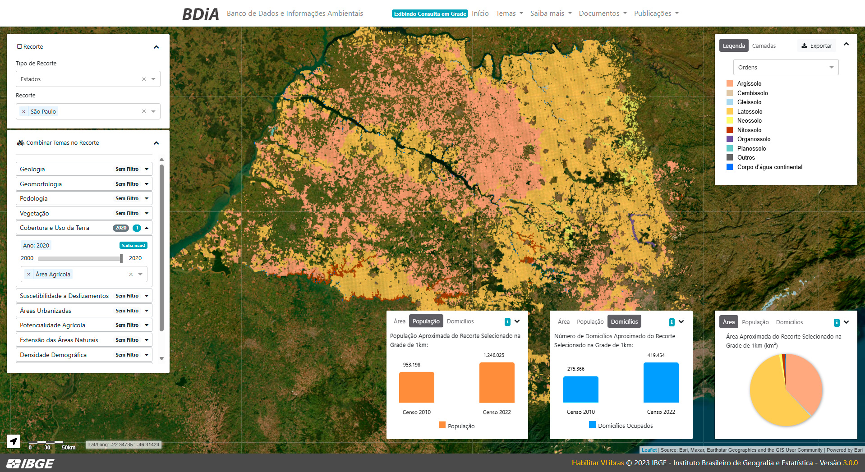Remove the São Paulo tag from Recorte
The height and width of the screenshot is (472, 865).
pos(24,111)
